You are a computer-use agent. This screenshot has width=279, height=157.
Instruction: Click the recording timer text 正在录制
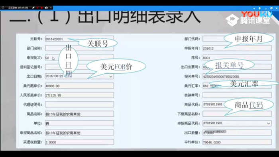point(18,8)
